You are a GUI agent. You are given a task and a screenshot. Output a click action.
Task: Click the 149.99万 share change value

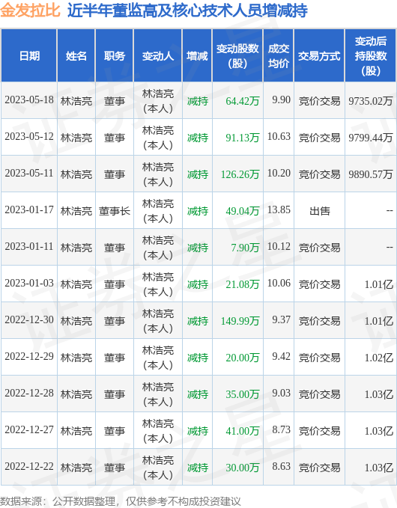pos(240,321)
